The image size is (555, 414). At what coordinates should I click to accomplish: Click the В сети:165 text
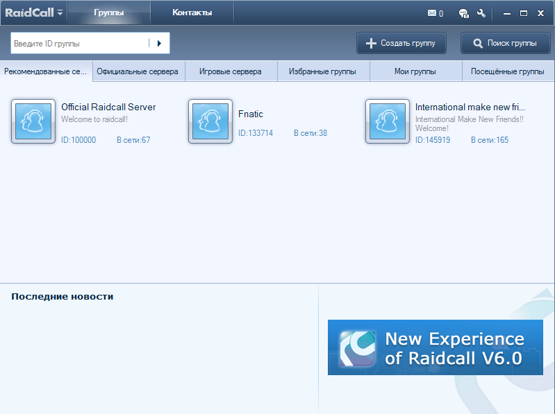(x=490, y=140)
